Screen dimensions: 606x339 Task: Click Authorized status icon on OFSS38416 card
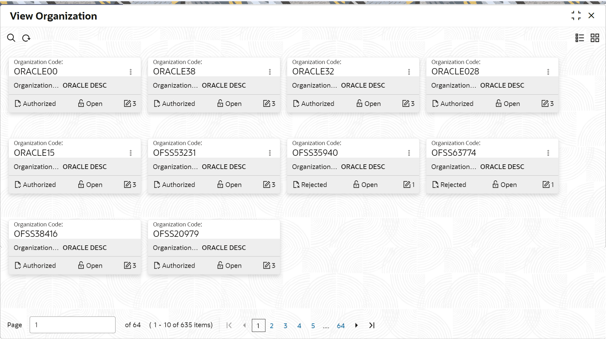click(18, 266)
